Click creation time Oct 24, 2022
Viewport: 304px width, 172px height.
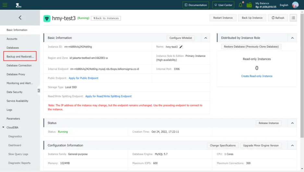pyautogui.click(x=165, y=132)
